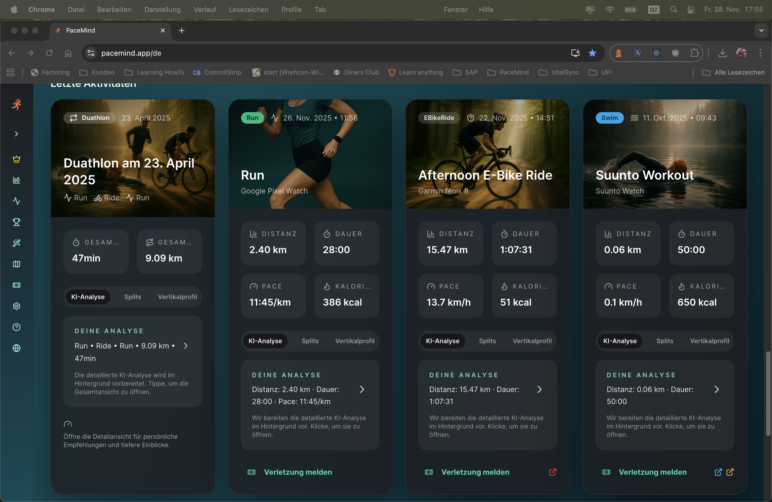
Task: Click Verletzung melden on Swim card
Action: click(x=652, y=472)
